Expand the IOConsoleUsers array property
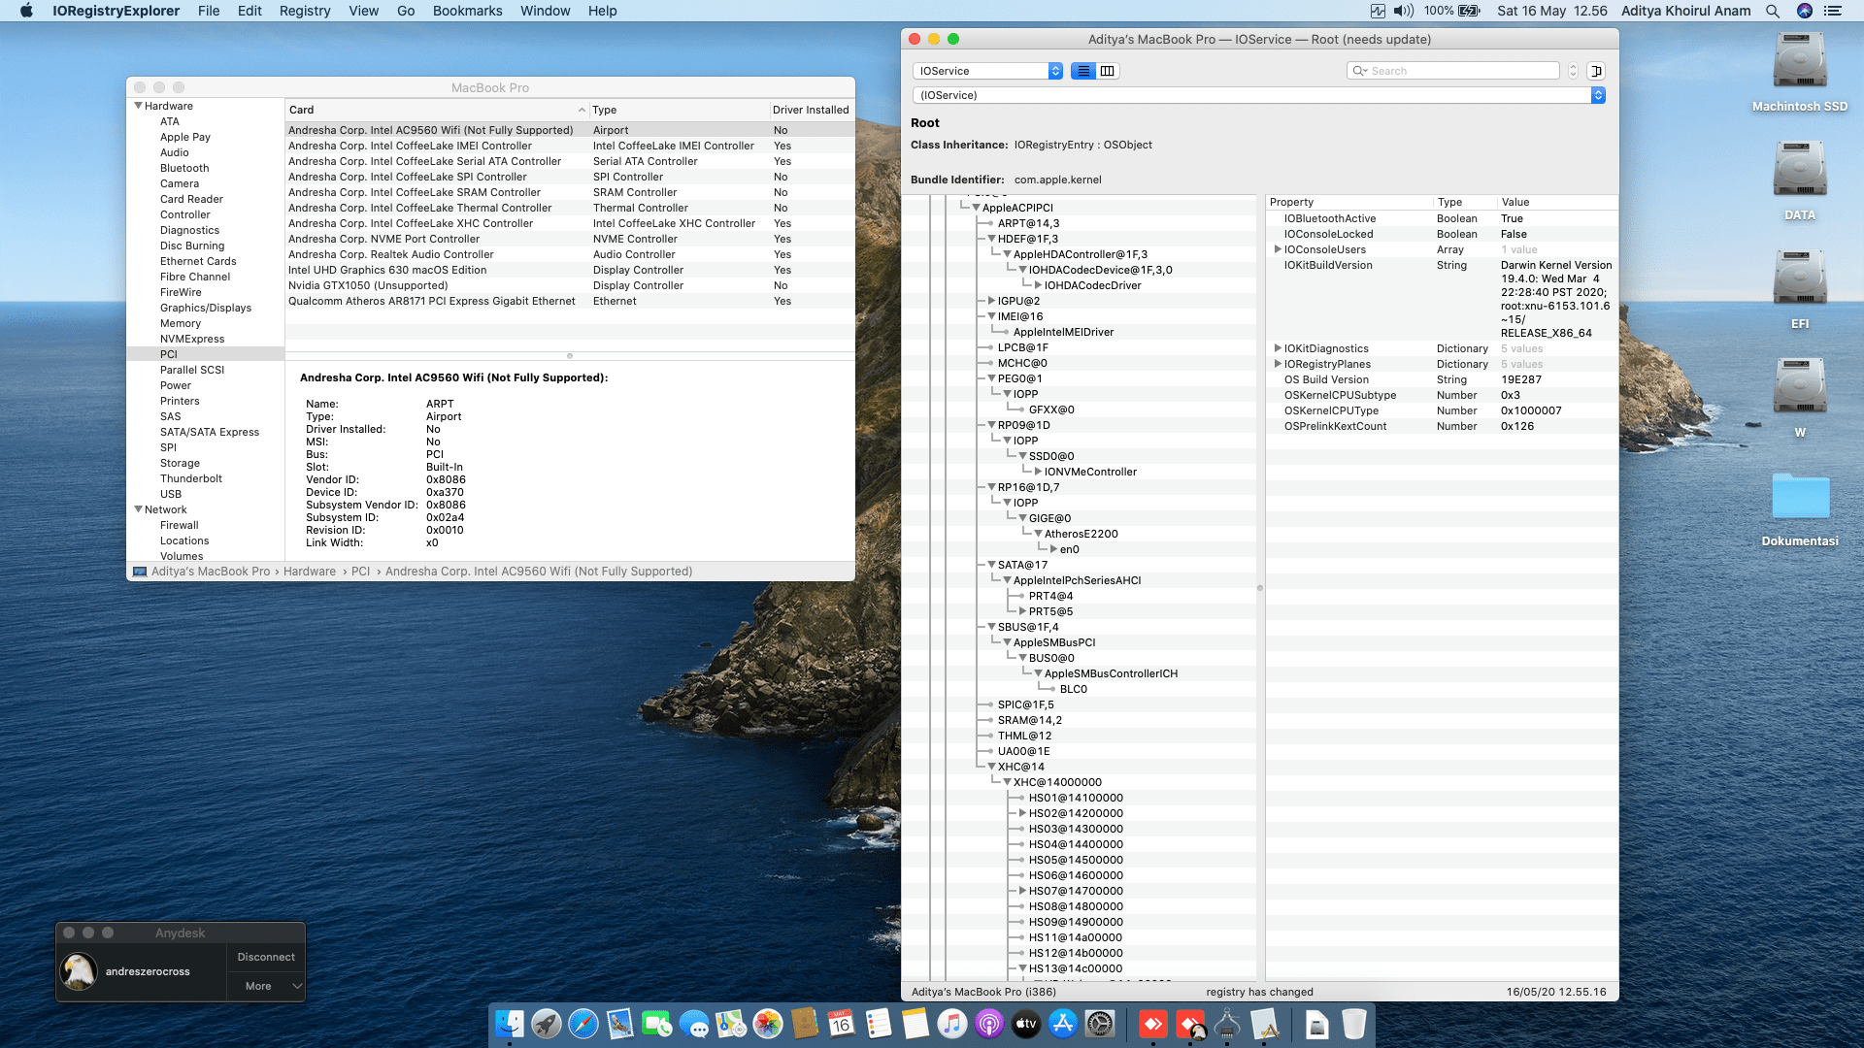The height and width of the screenshot is (1048, 1864). coord(1278,249)
